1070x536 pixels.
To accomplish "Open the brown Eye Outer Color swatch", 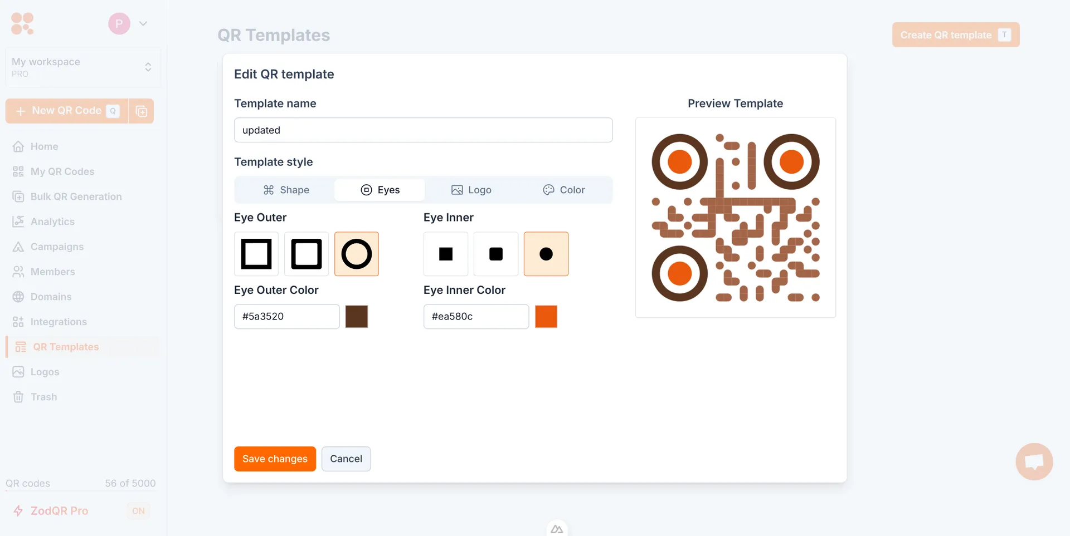I will coord(357,316).
